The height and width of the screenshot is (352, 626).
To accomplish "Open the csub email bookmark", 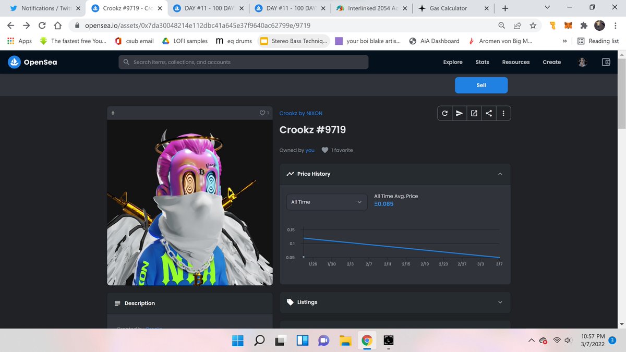I will point(134,41).
